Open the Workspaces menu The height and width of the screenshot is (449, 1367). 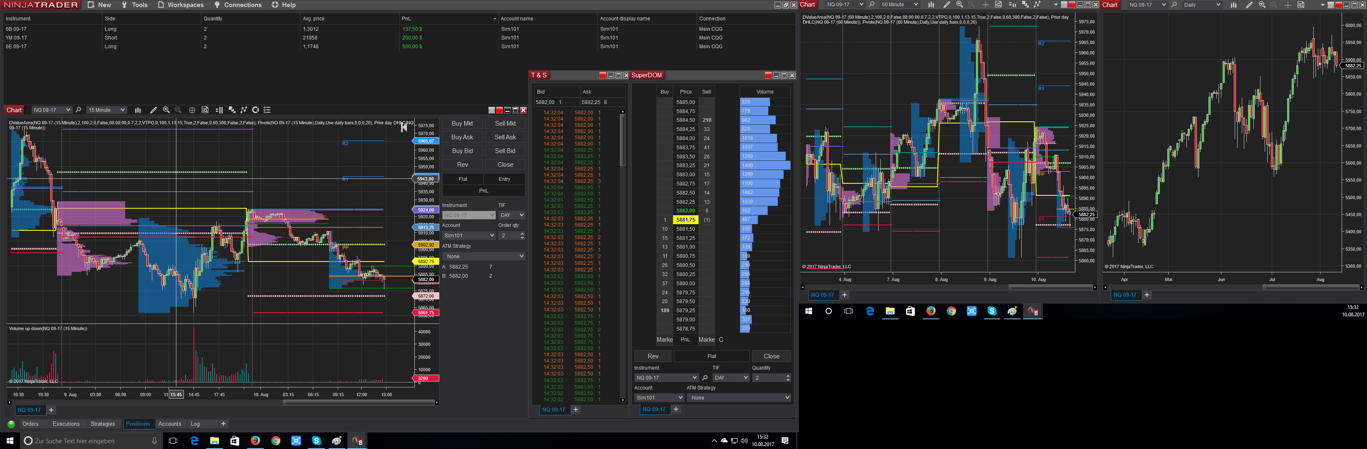[x=181, y=5]
